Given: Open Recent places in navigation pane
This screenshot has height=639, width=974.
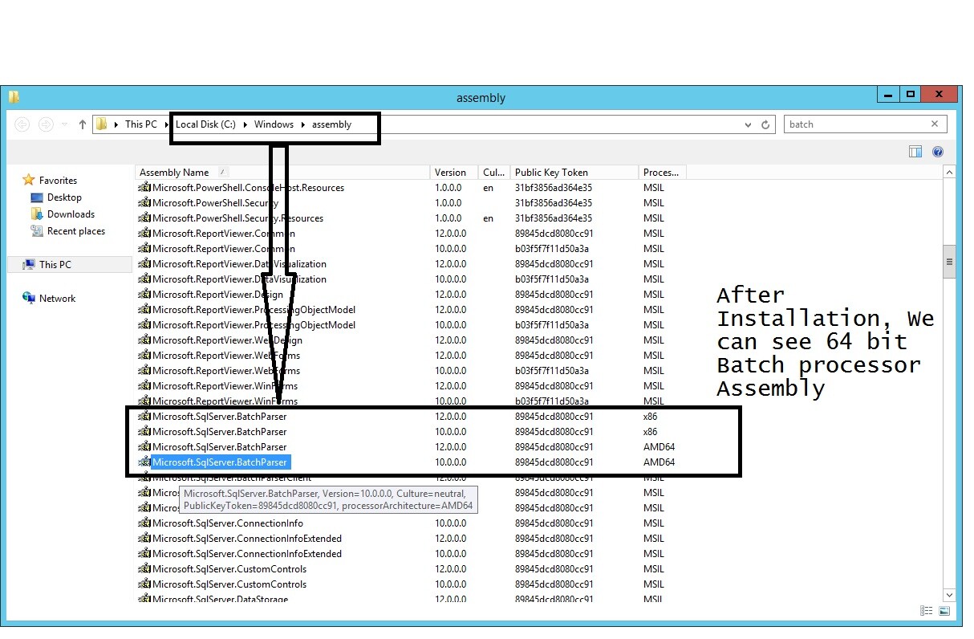Looking at the screenshot, I should (76, 231).
